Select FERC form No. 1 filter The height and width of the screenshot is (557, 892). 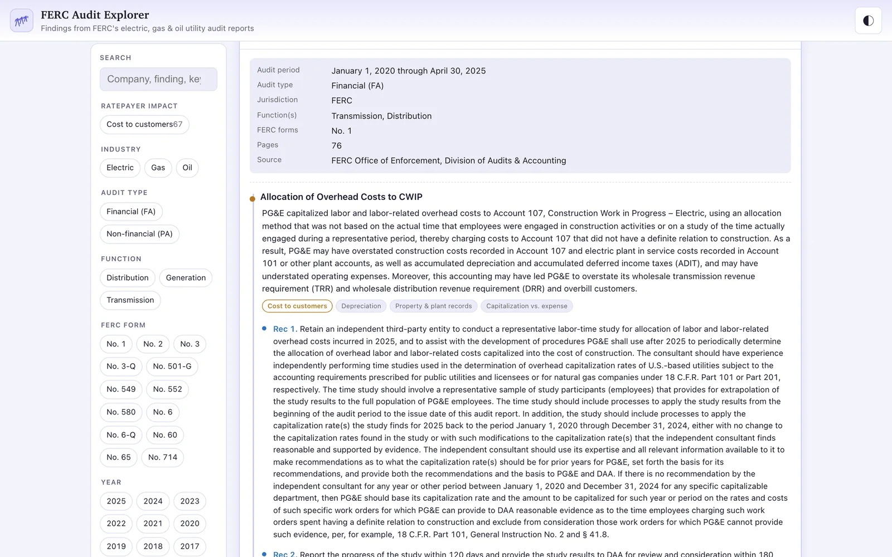click(x=116, y=344)
